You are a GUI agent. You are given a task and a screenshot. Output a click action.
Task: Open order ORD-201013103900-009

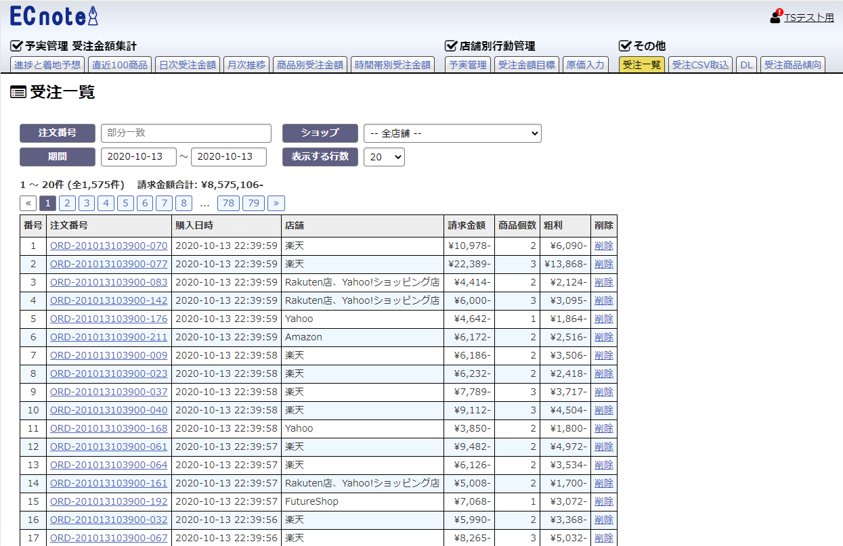[x=108, y=355]
